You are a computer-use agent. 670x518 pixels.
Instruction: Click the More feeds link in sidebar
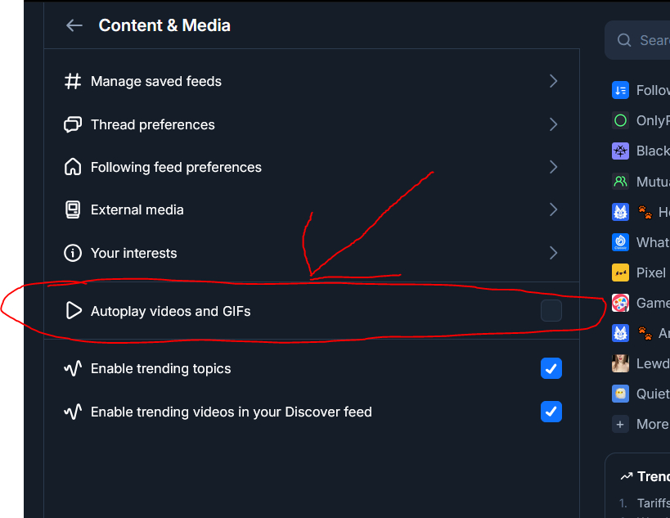[x=651, y=424]
